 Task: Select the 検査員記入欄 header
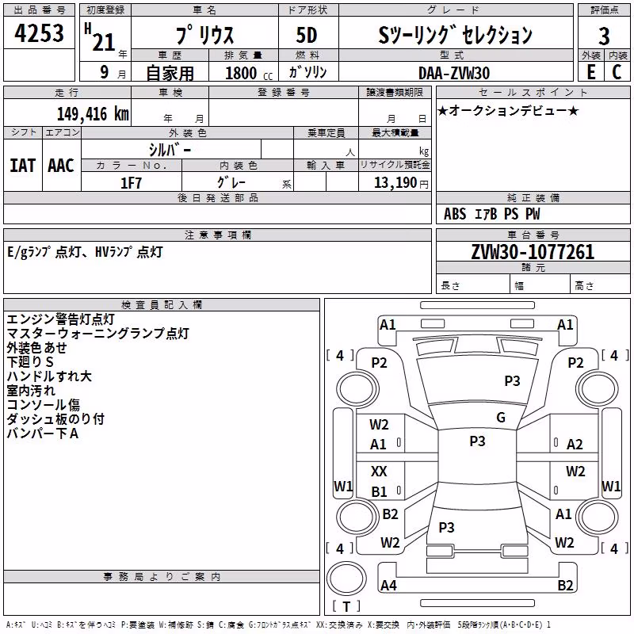[x=162, y=305]
